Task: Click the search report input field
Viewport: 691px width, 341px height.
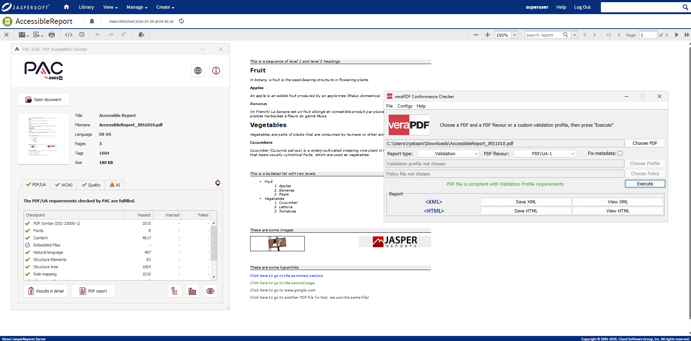Action: [x=543, y=35]
